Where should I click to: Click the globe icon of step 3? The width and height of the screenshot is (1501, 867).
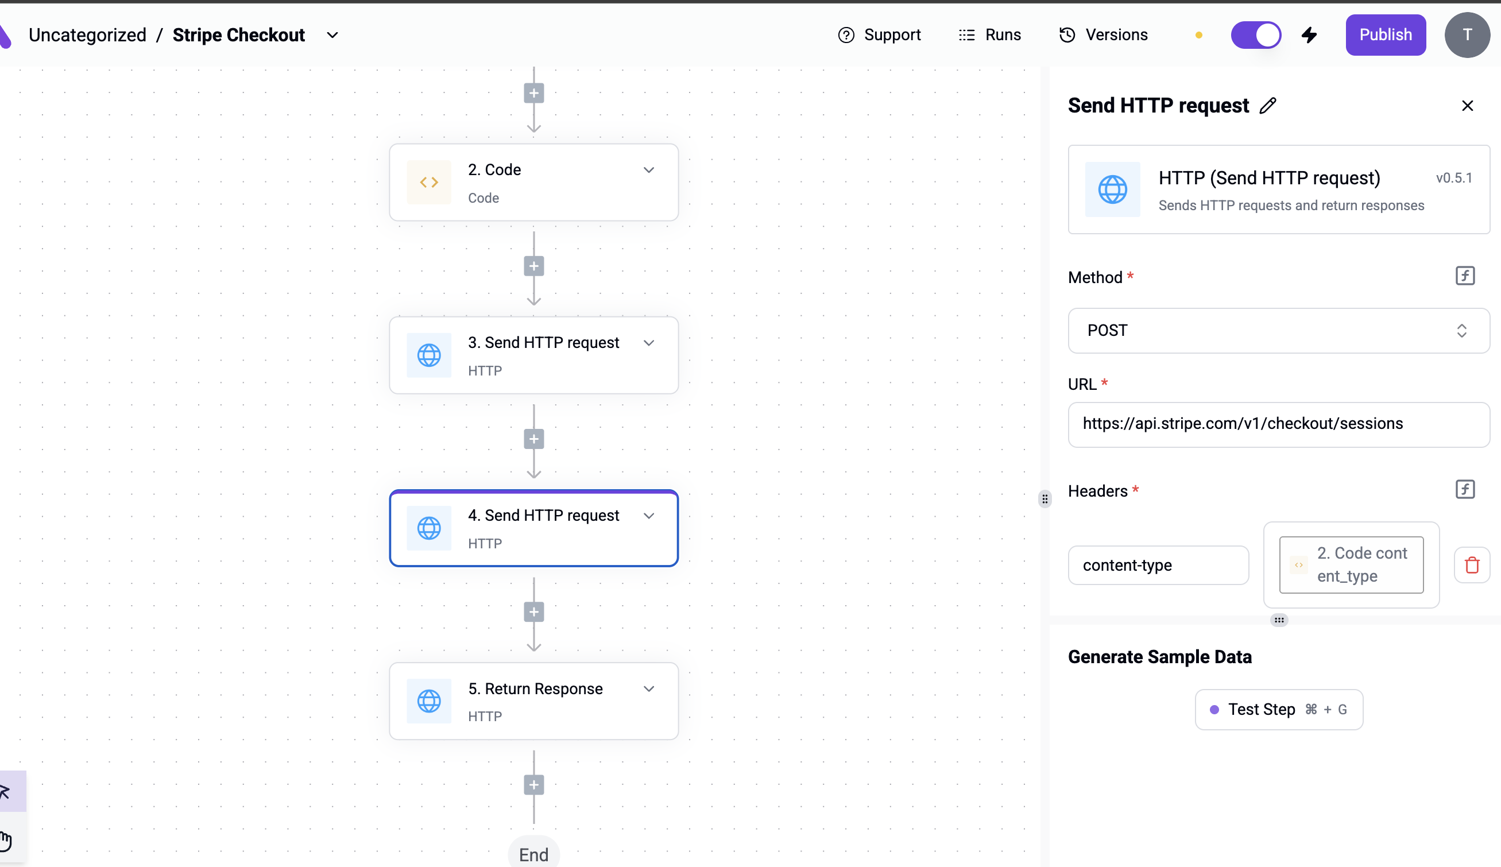coord(429,355)
